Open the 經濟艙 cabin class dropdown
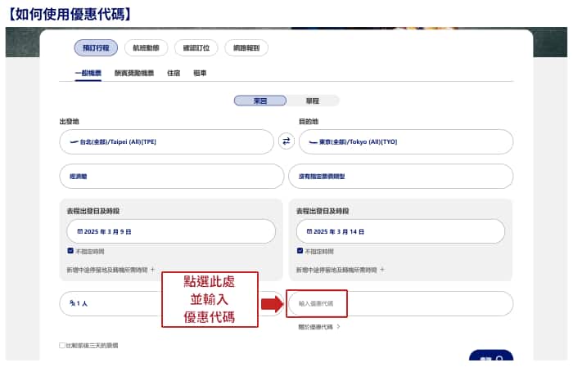Image resolution: width=573 pixels, height=367 pixels. [166, 176]
